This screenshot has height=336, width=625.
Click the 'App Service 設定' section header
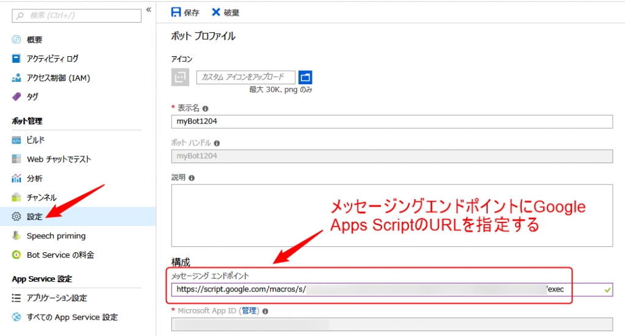pyautogui.click(x=42, y=279)
